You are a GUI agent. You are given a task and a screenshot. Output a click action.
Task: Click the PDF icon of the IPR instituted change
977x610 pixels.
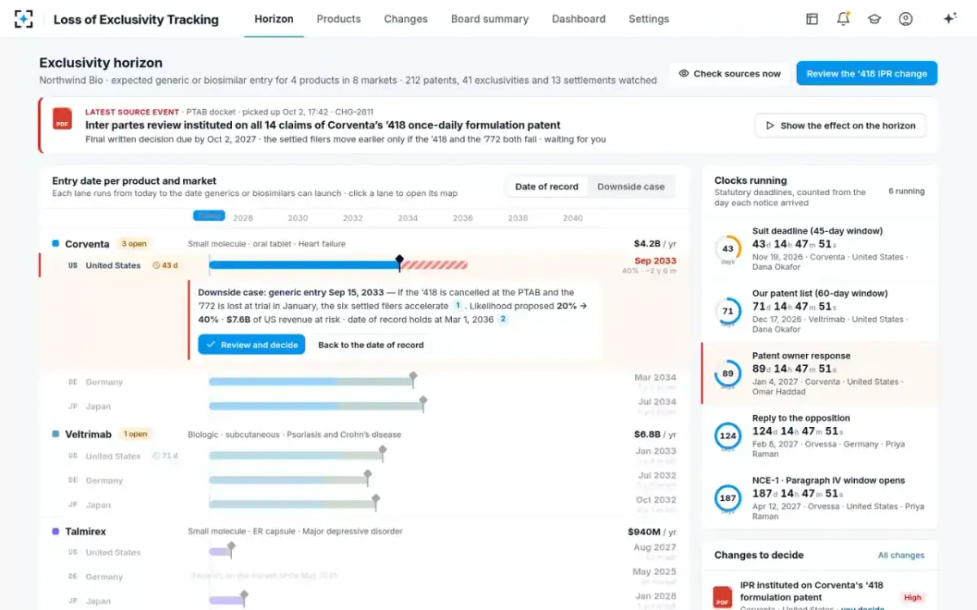pyautogui.click(x=722, y=598)
